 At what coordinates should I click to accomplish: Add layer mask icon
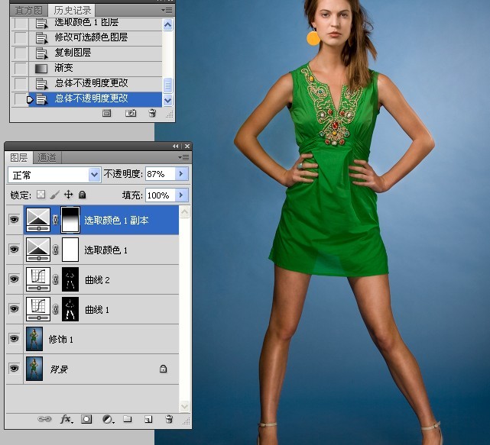click(x=86, y=419)
